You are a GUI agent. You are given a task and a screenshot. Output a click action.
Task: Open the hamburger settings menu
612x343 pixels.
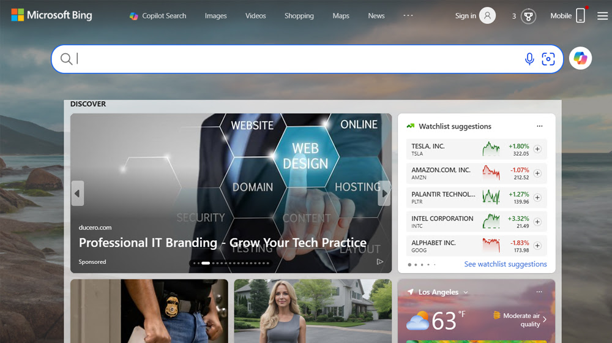coord(602,16)
